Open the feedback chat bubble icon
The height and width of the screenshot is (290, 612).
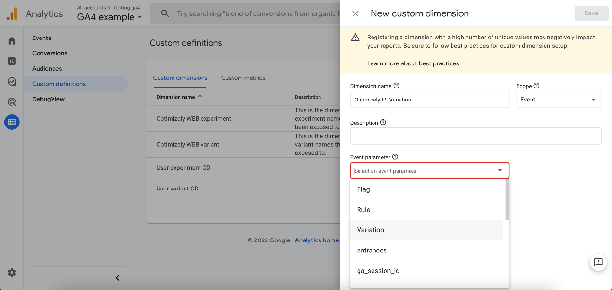[598, 262]
